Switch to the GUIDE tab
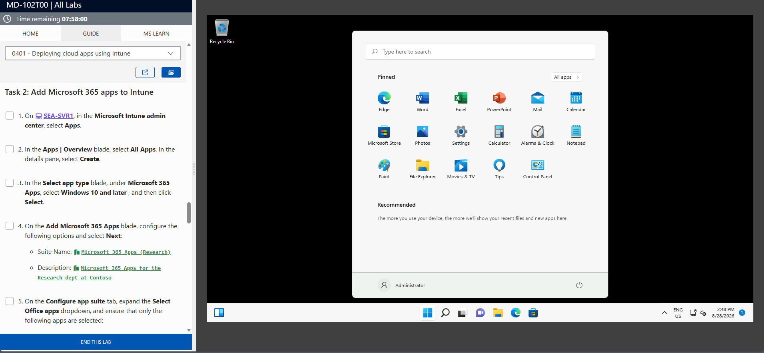 point(91,34)
